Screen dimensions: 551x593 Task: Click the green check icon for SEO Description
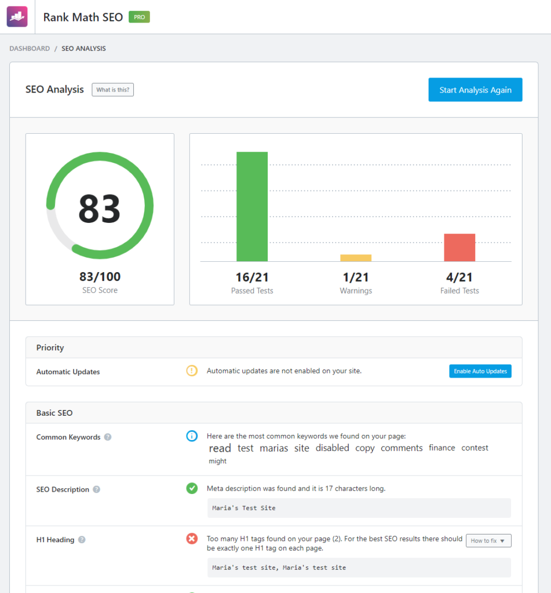click(x=191, y=488)
